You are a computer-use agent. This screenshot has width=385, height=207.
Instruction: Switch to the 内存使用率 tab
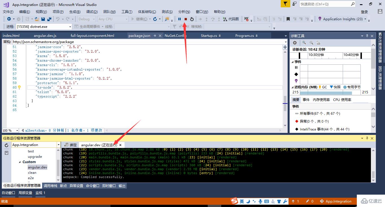pyautogui.click(x=321, y=100)
